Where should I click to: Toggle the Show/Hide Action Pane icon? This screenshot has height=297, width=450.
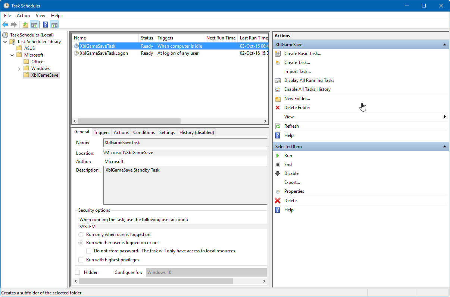coord(54,25)
